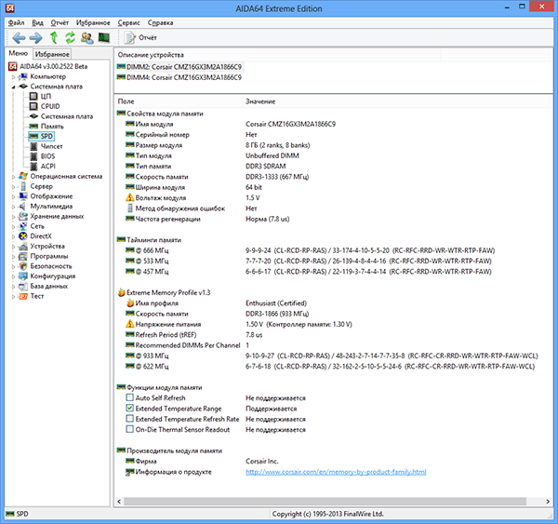
Task: Select DIMM4: Corsair CMZ16GX3M2A1866C9 device
Action: (x=179, y=77)
